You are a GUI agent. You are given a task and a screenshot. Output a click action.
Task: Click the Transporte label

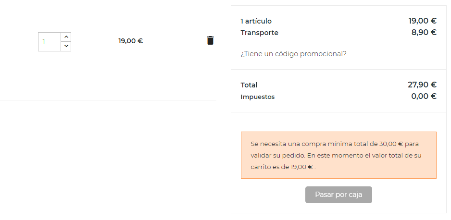click(259, 33)
